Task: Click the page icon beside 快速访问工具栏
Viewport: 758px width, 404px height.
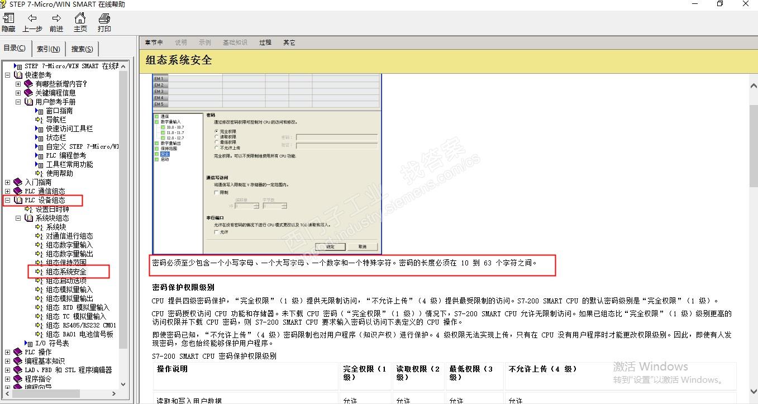Action: [39, 129]
